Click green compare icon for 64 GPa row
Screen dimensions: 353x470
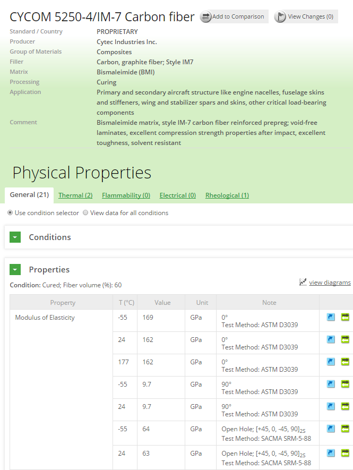(345, 429)
